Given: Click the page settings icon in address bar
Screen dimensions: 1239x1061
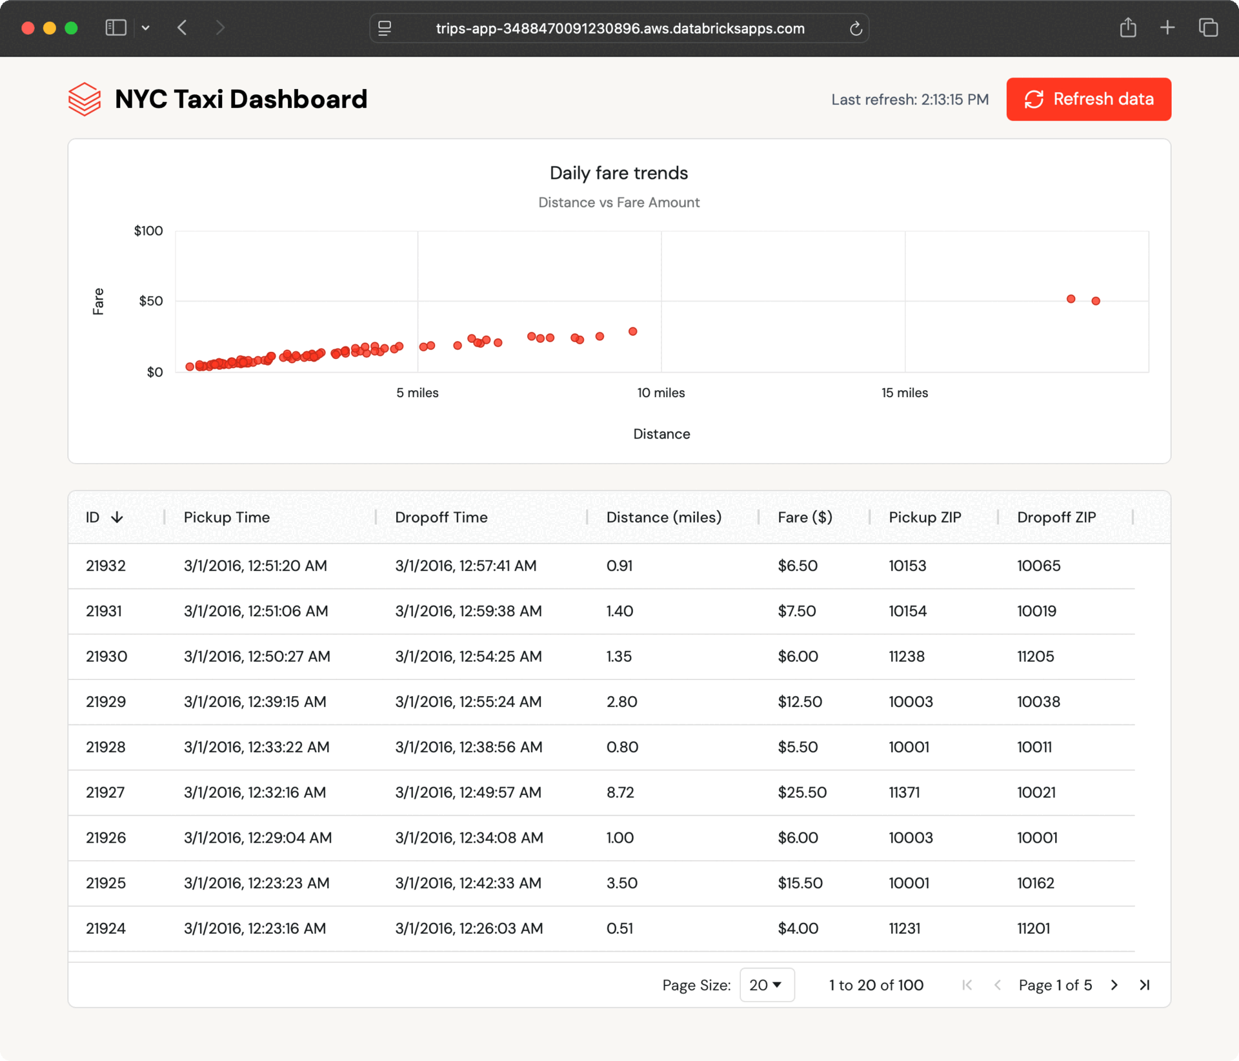Looking at the screenshot, I should (x=385, y=28).
